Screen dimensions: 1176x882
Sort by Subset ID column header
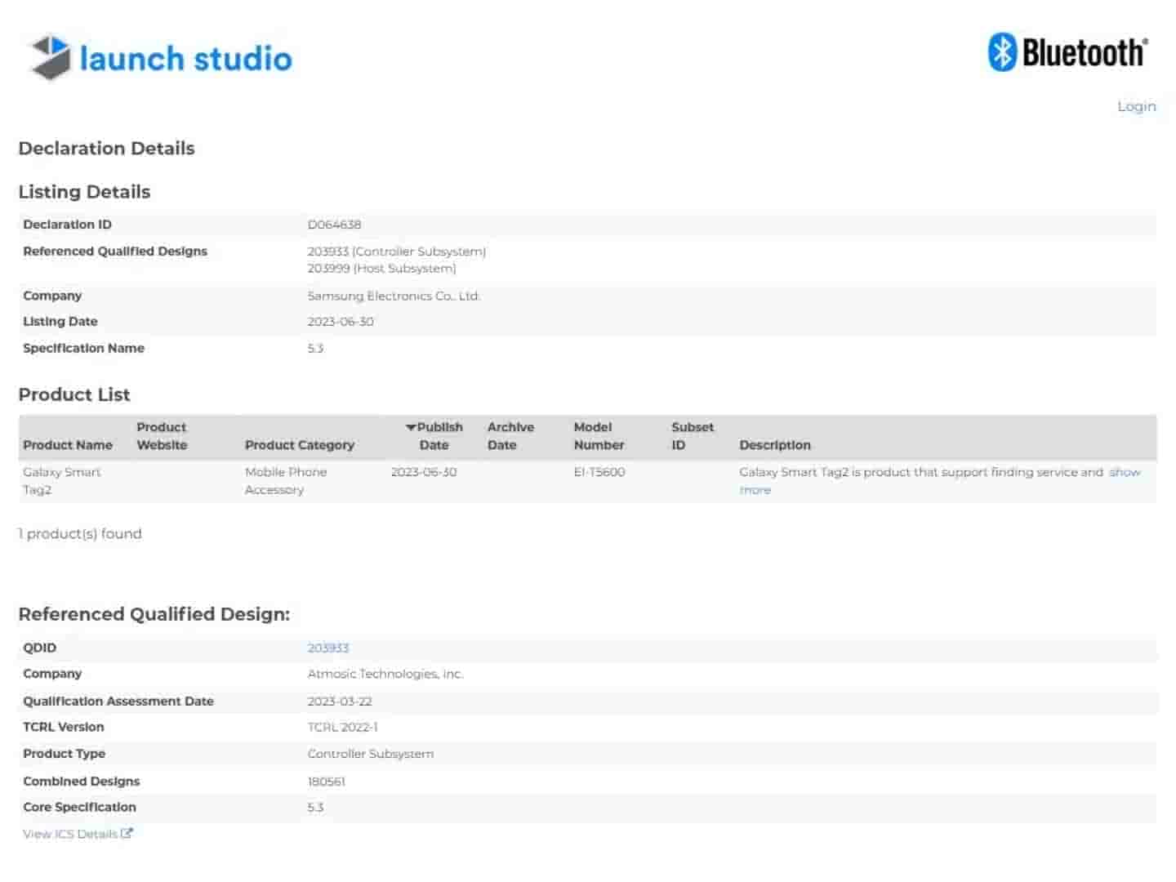click(x=692, y=436)
